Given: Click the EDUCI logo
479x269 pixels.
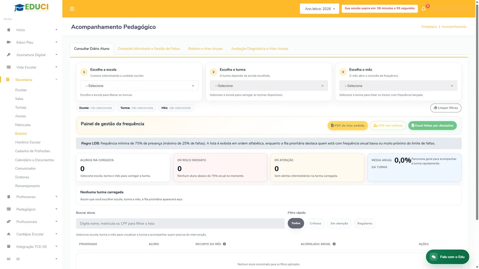Looking at the screenshot, I should [x=31, y=7].
